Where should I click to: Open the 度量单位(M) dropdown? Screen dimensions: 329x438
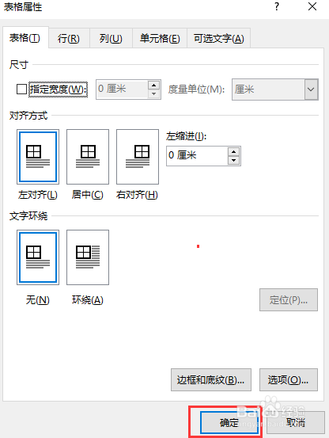click(x=311, y=90)
